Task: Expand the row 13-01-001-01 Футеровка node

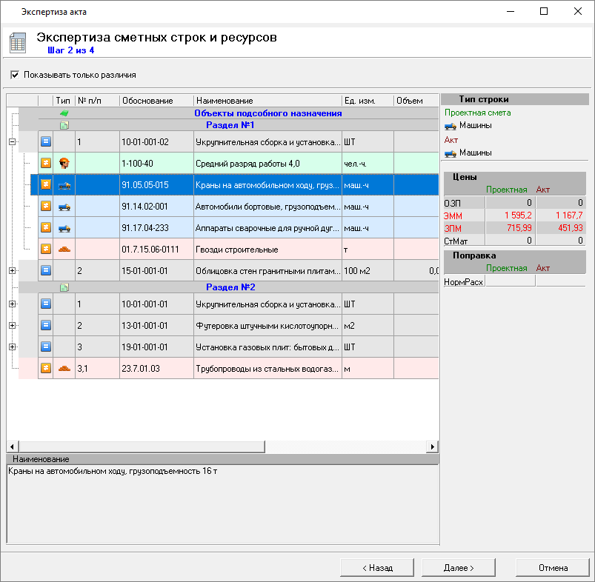Action: (x=12, y=325)
